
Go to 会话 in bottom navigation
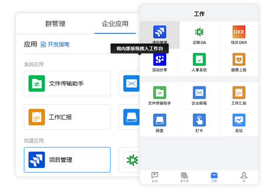click(x=155, y=176)
